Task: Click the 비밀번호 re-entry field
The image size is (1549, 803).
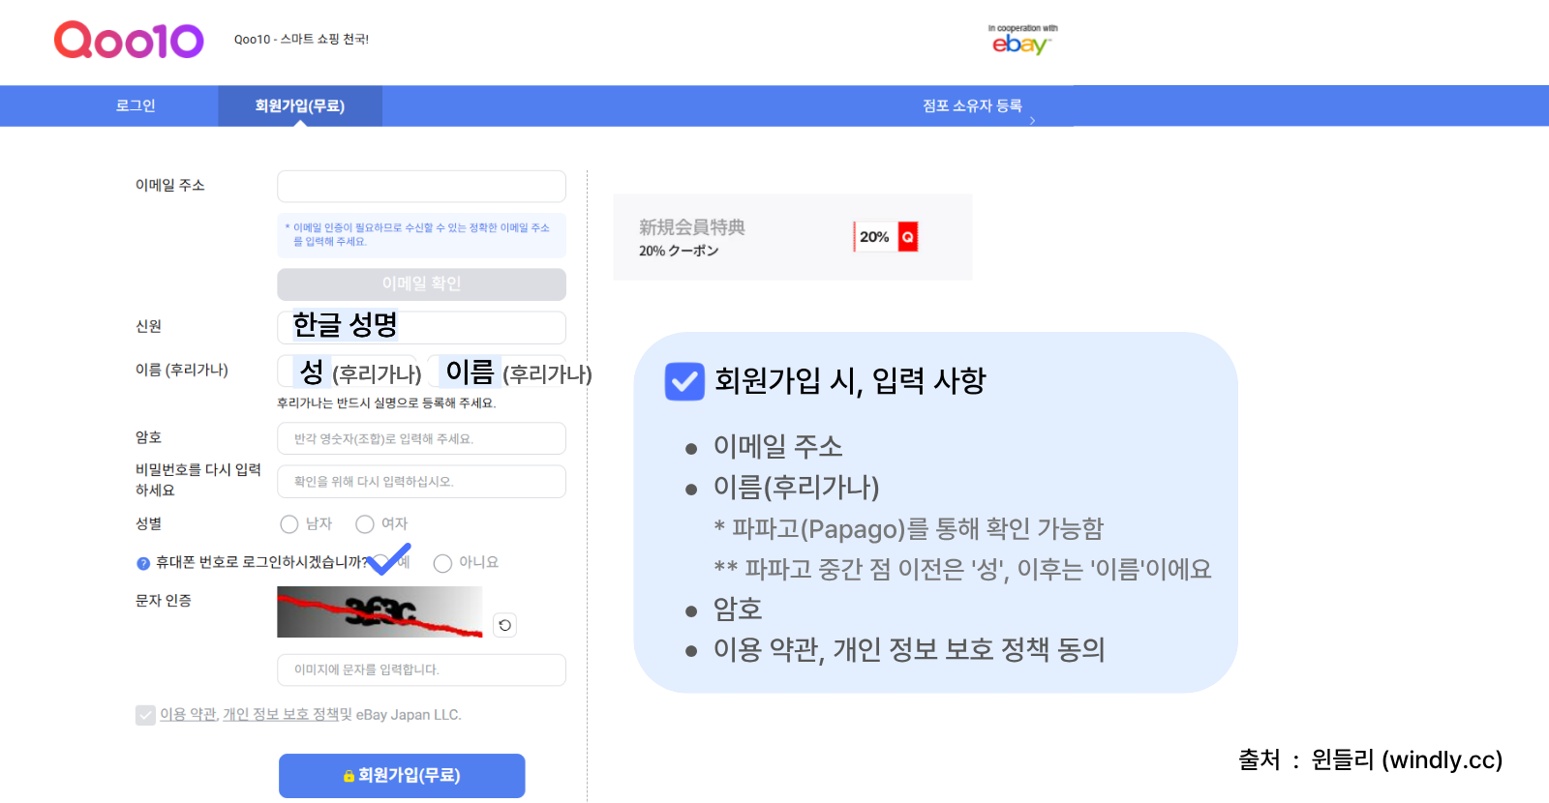Action: tap(421, 481)
